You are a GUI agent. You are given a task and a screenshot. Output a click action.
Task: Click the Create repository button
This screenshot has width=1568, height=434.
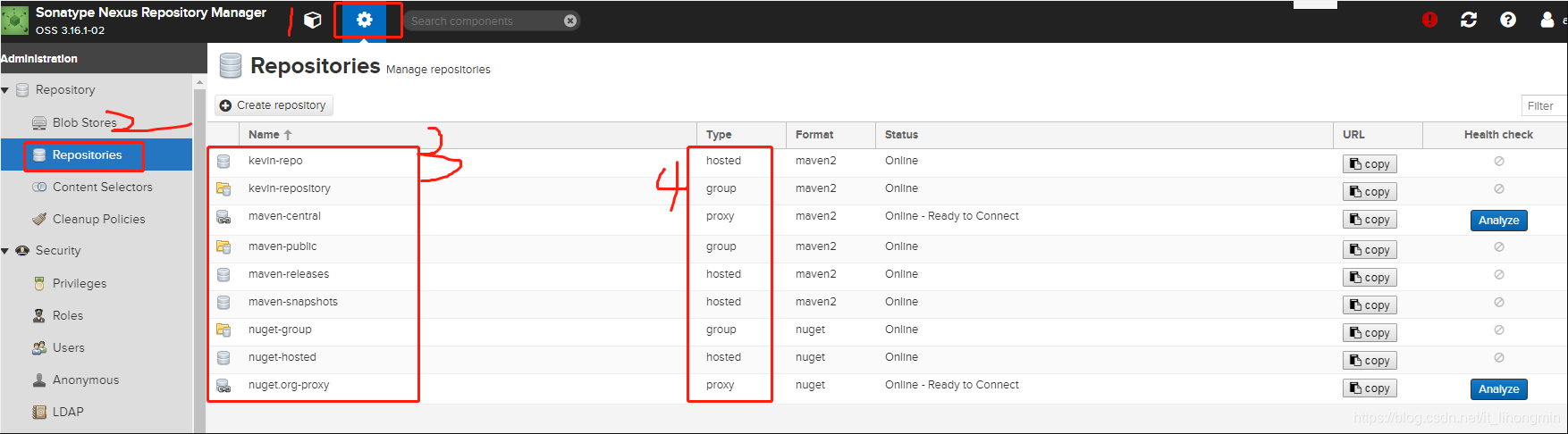274,105
